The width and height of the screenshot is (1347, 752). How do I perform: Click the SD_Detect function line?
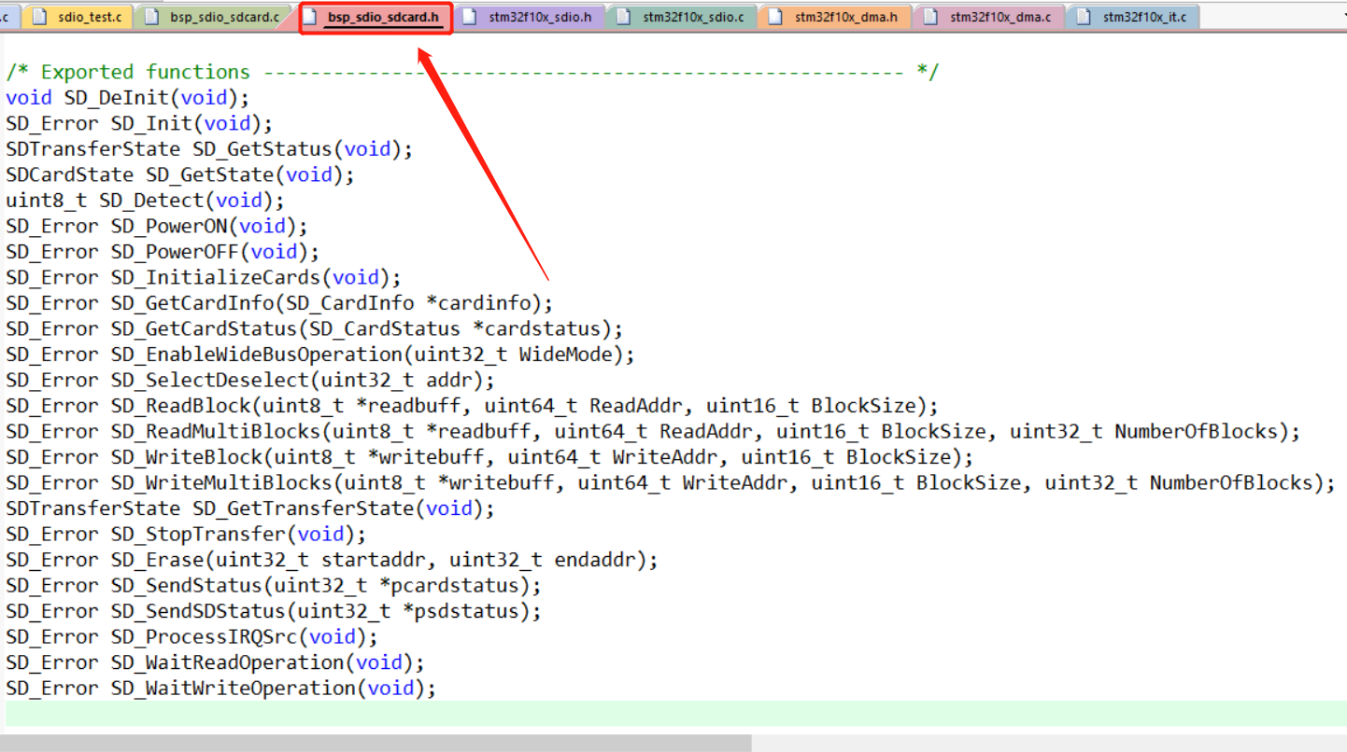tap(145, 201)
